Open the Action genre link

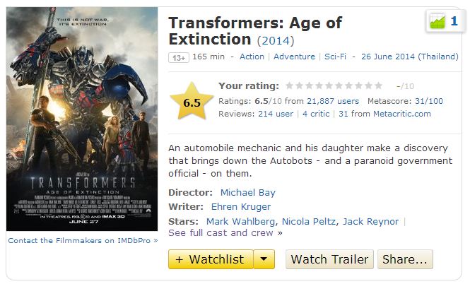252,57
